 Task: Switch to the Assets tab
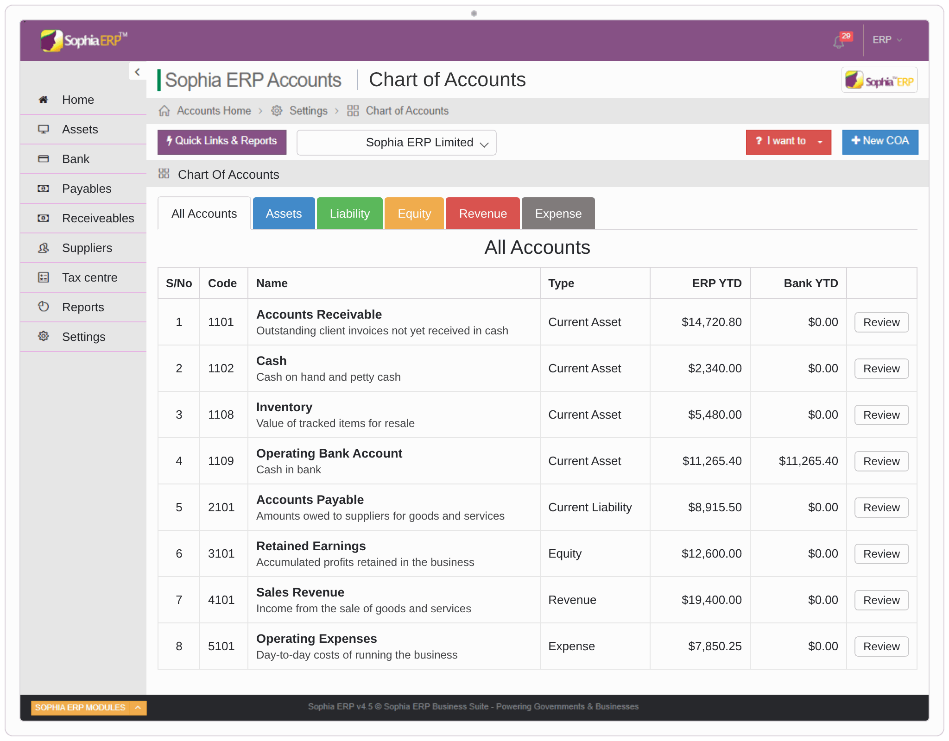click(x=284, y=214)
